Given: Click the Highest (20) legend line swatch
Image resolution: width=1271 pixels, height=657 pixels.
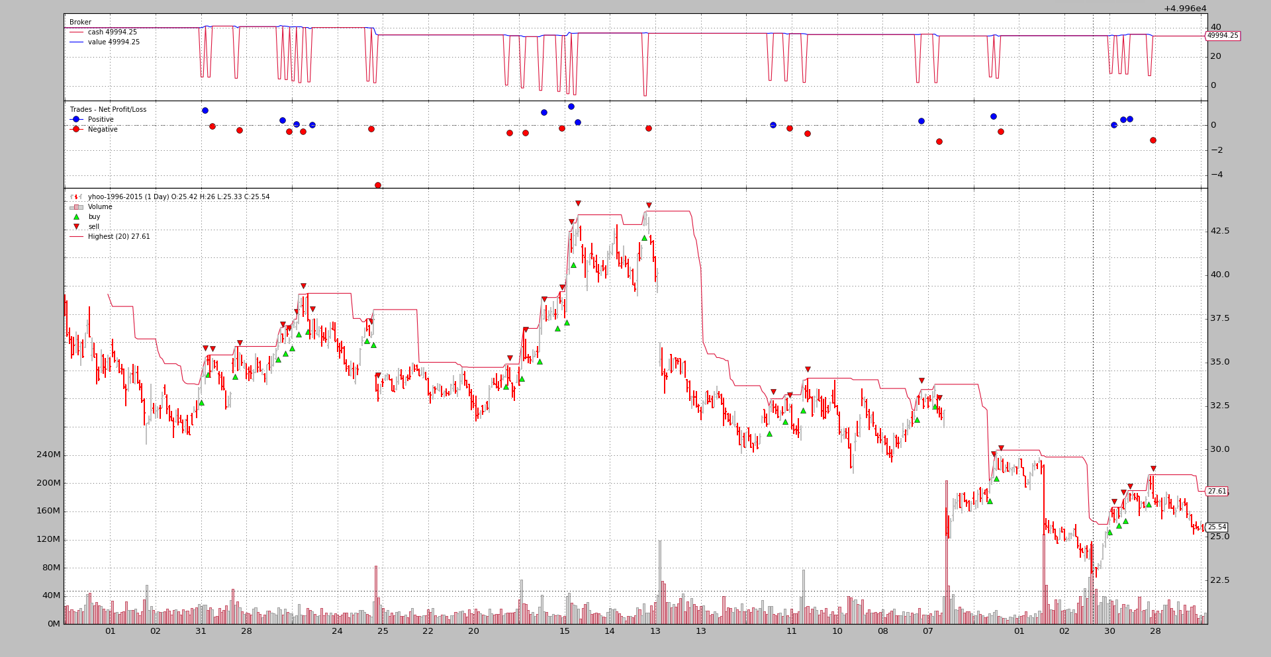Looking at the screenshot, I should (76, 237).
